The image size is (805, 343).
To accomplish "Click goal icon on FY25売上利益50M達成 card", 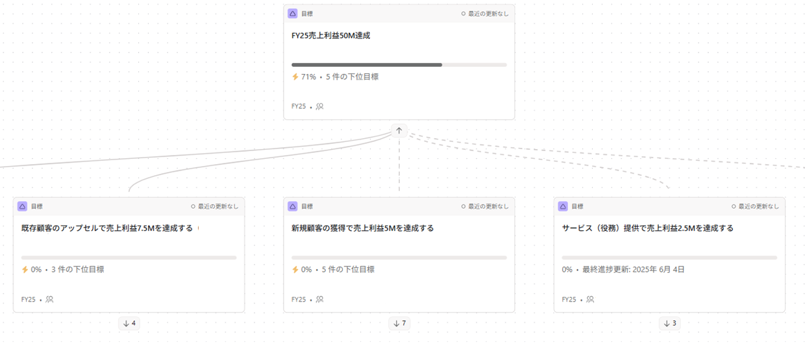I will (293, 14).
